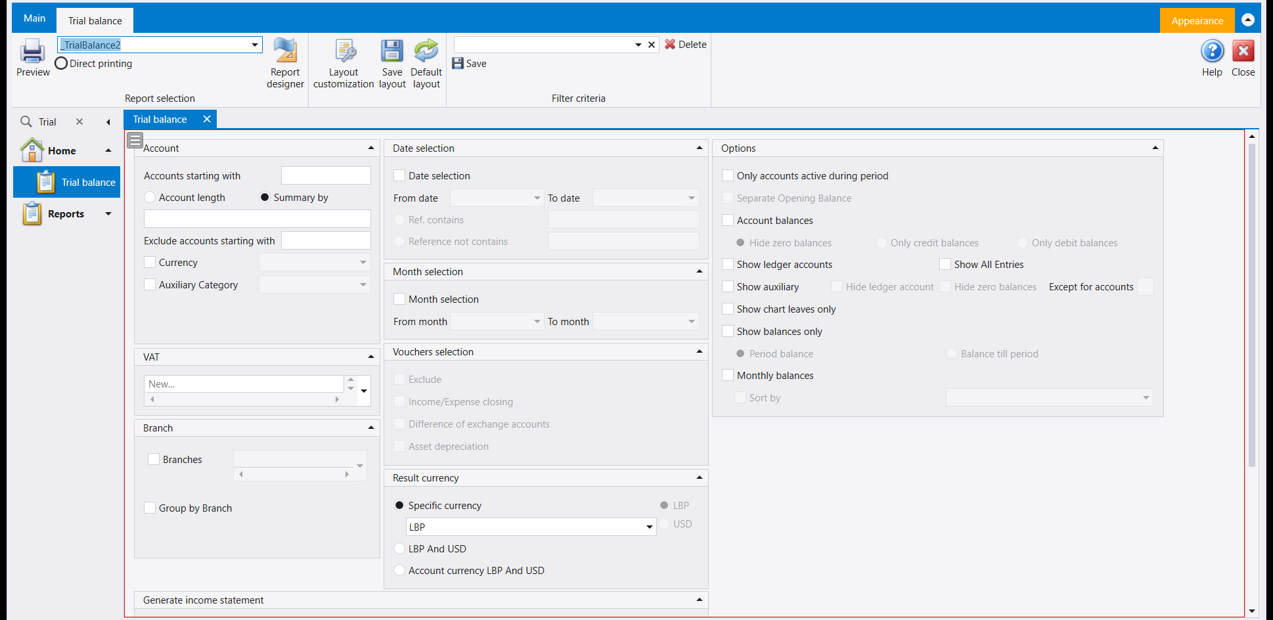Click the Appearance button
The image size is (1273, 620).
coord(1197,20)
